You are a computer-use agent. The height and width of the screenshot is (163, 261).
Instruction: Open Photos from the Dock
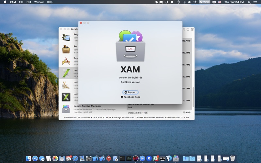tap(55, 158)
